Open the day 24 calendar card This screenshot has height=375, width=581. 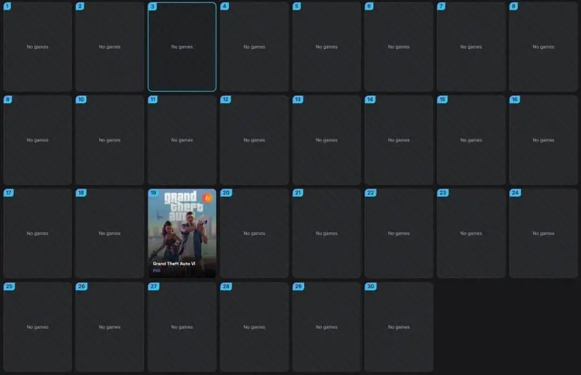pyautogui.click(x=543, y=233)
